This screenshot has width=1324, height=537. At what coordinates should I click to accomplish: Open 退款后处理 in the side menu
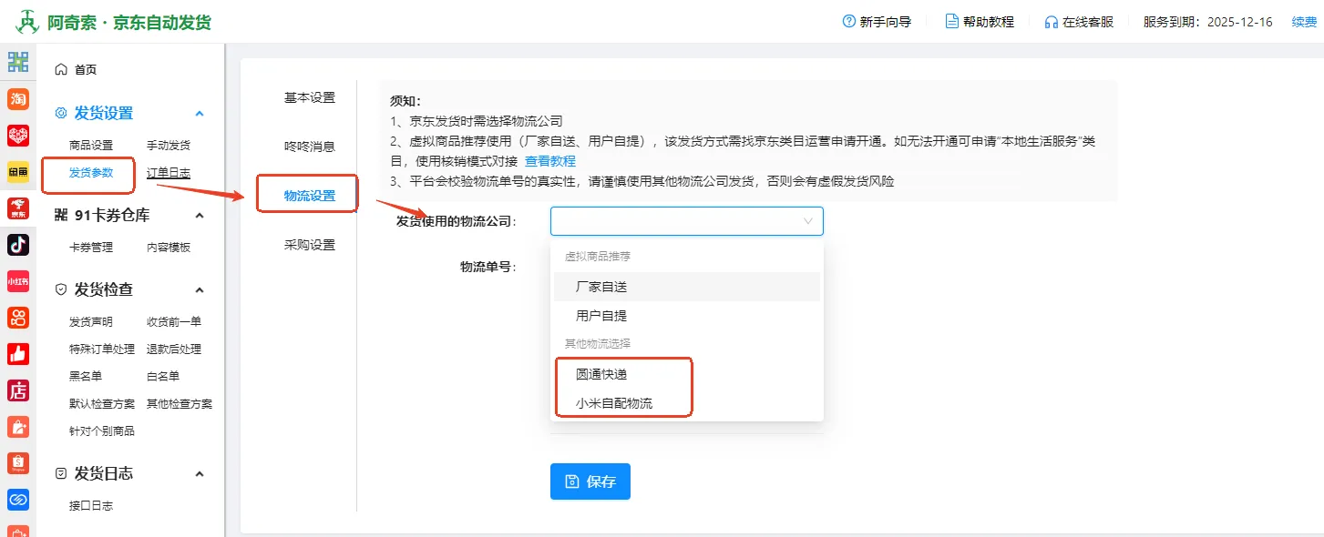(174, 350)
